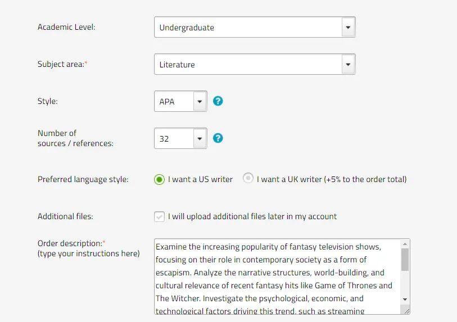Click the order description scrollbar thumb
The height and width of the screenshot is (322, 457).
click(405, 260)
